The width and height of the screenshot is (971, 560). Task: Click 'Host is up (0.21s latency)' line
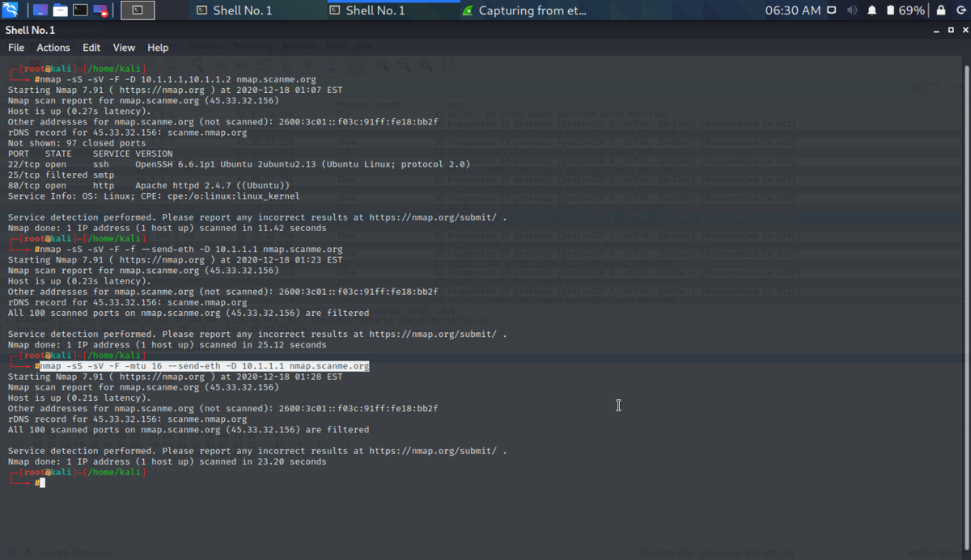coord(79,398)
